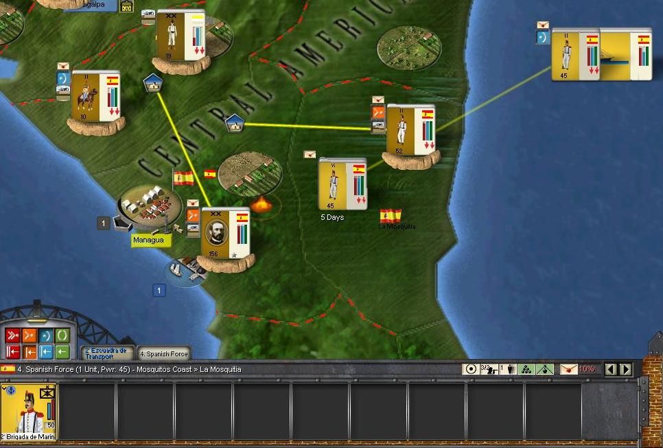Click the force title text in the info bar
Screen dimensions: 663x448
pyautogui.click(x=130, y=369)
